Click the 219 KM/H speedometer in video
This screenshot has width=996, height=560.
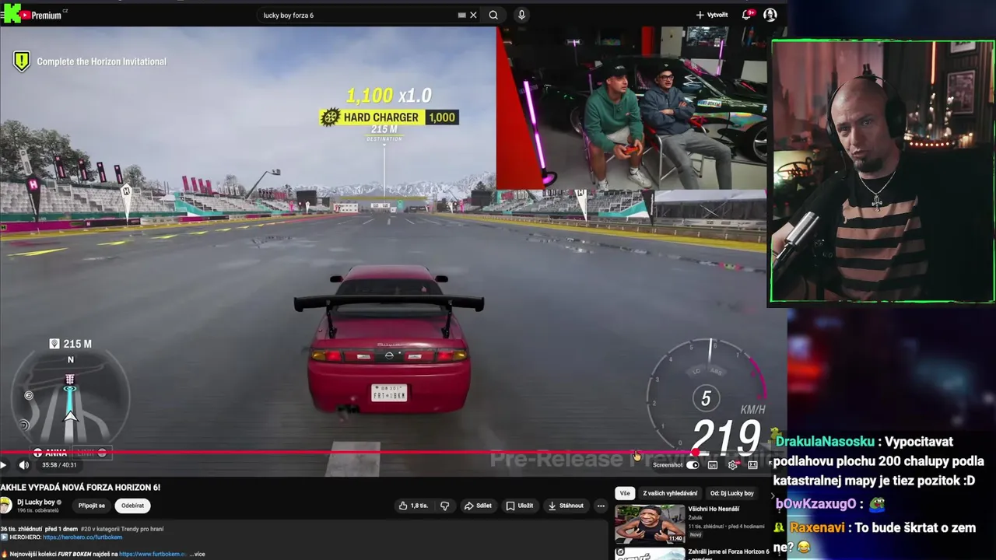[x=726, y=437]
